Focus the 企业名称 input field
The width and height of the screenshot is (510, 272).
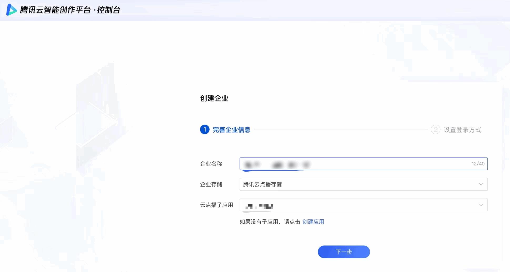(363, 164)
